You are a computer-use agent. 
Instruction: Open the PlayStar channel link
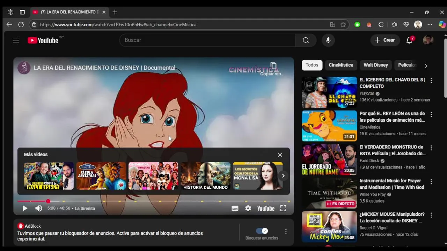point(367,93)
